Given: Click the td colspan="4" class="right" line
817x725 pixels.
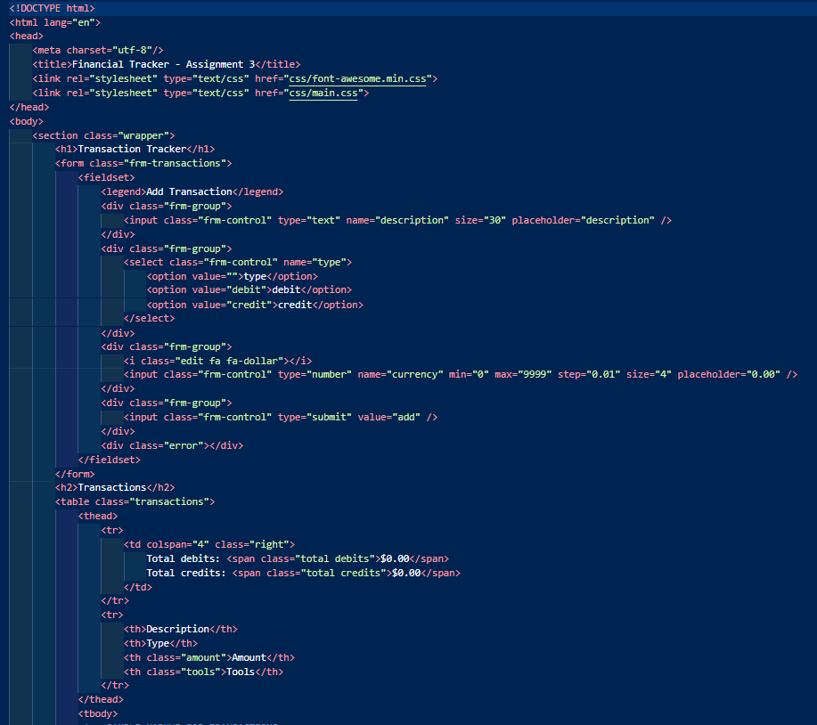Looking at the screenshot, I should click(x=209, y=544).
